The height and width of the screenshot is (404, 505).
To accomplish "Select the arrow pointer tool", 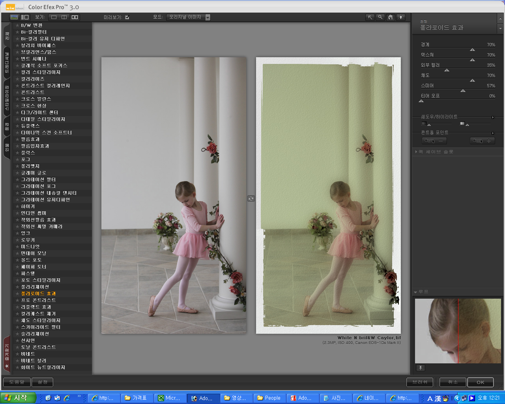I will coord(370,17).
